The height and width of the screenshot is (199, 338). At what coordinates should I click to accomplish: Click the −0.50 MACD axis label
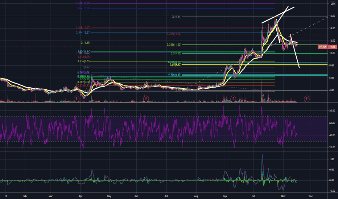tap(332, 191)
